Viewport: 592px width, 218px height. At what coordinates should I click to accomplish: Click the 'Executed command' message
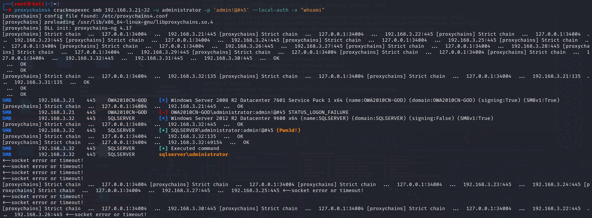[x=195, y=148]
